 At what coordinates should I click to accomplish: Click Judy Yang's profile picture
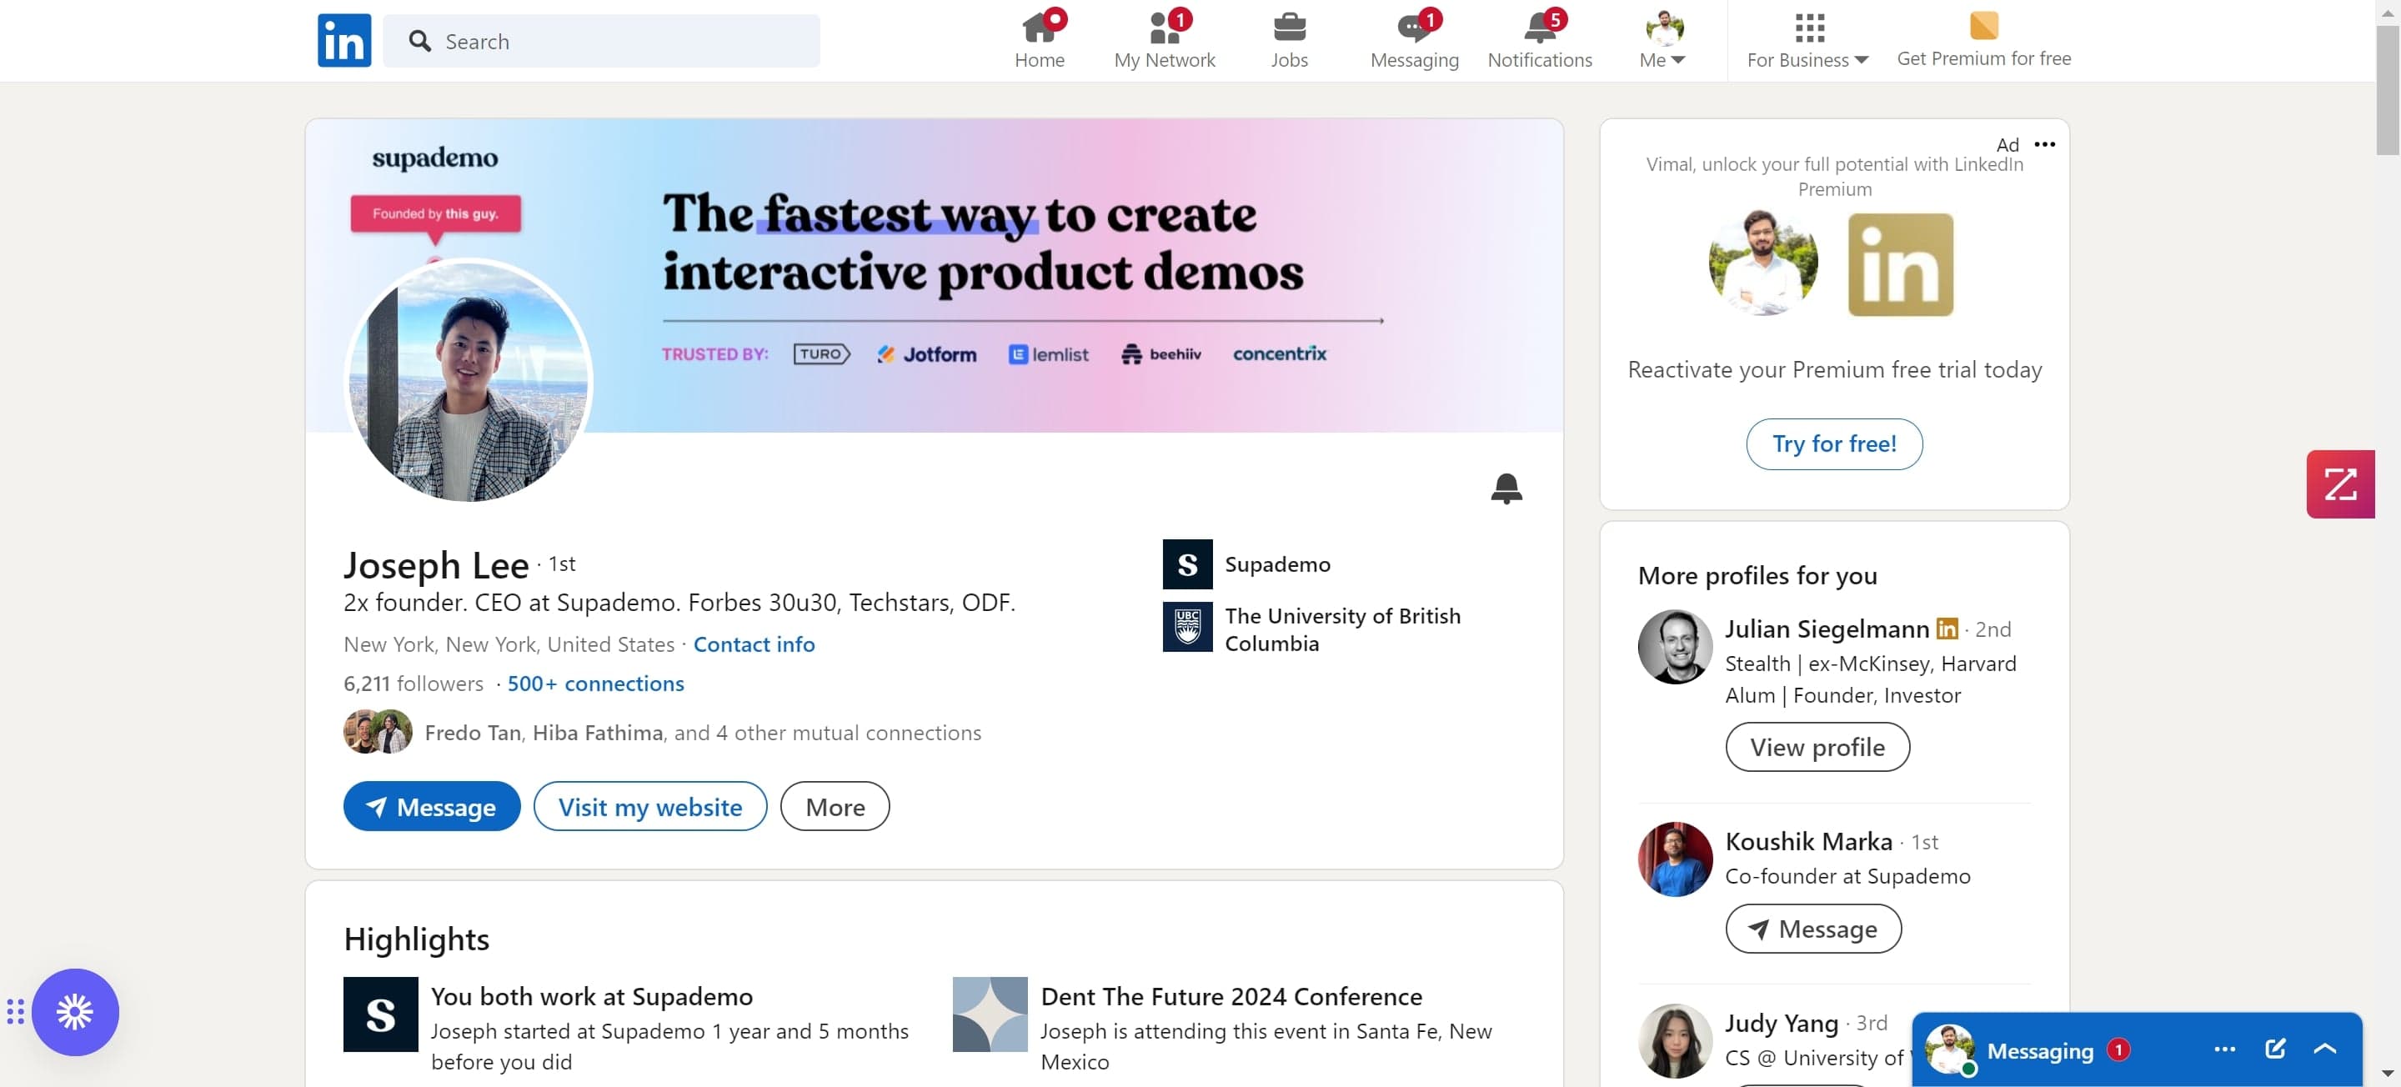pos(1674,1041)
